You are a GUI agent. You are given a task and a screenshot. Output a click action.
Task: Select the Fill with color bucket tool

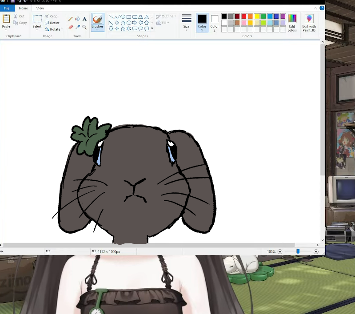click(77, 19)
